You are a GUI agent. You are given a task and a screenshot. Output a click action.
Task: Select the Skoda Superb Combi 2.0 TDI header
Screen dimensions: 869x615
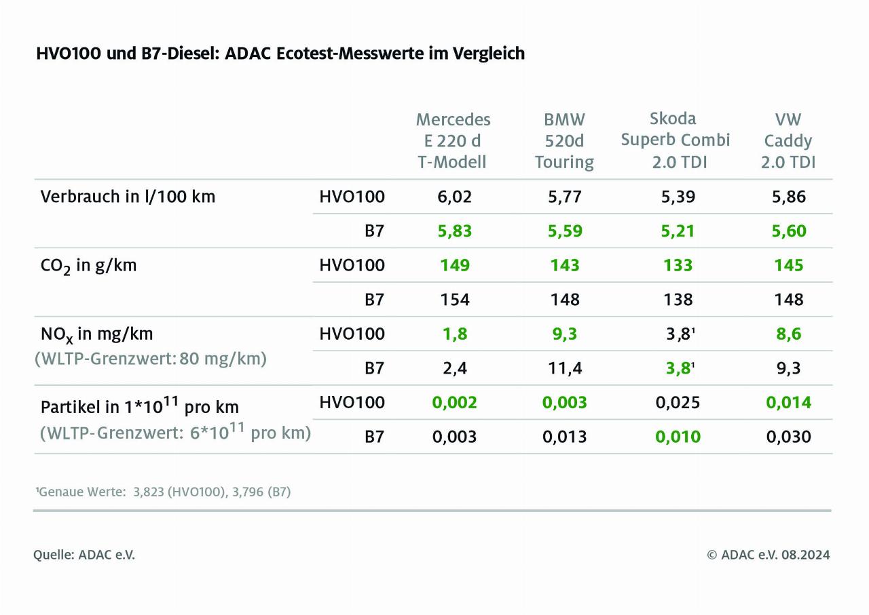click(675, 140)
